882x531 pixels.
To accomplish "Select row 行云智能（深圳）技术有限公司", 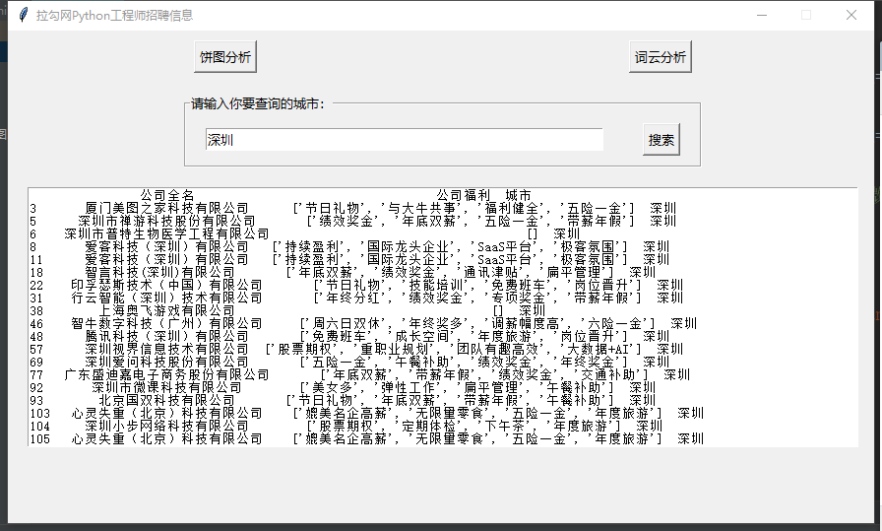I will (356, 298).
